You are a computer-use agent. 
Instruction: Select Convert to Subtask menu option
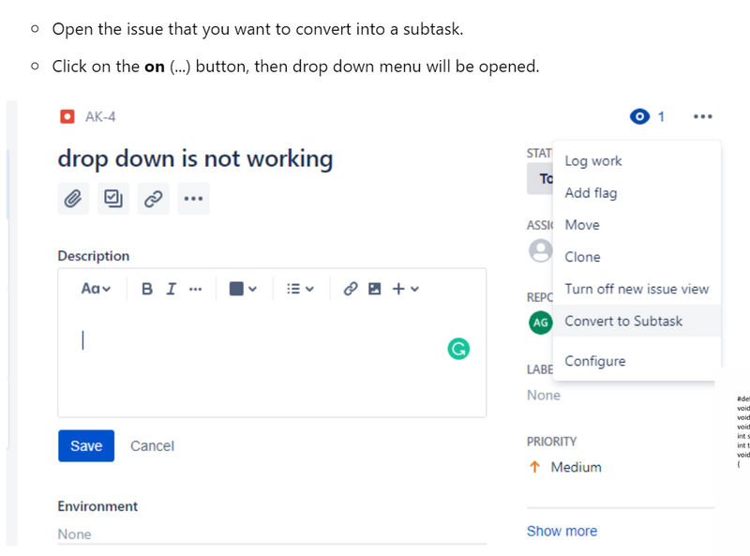click(623, 321)
